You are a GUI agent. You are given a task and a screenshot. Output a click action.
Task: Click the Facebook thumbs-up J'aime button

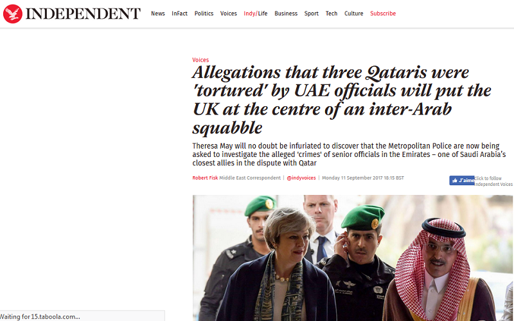click(x=461, y=180)
